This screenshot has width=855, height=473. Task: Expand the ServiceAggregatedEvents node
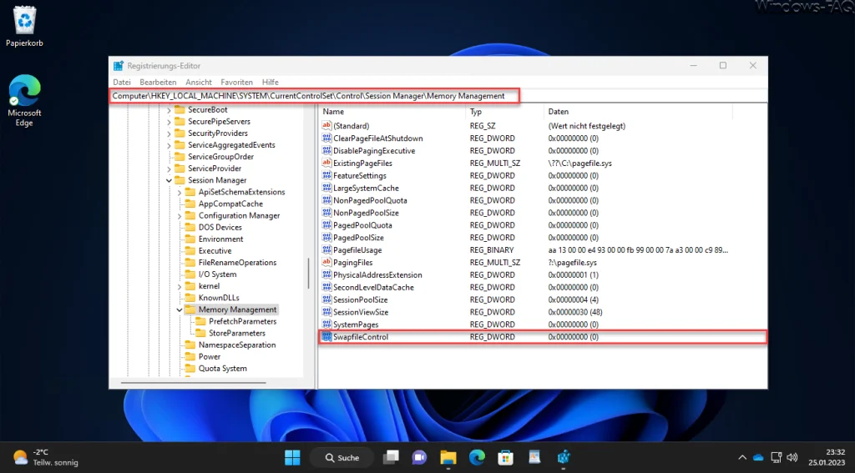(169, 145)
